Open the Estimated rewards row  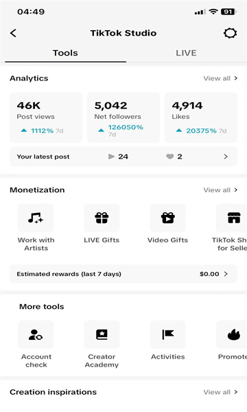coord(123,274)
